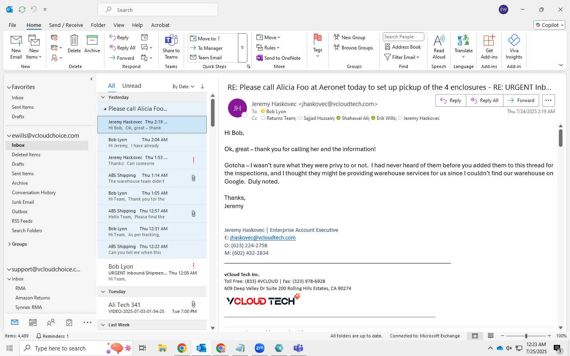
Task: Collapse the Yesterday group
Action: pyautogui.click(x=103, y=97)
